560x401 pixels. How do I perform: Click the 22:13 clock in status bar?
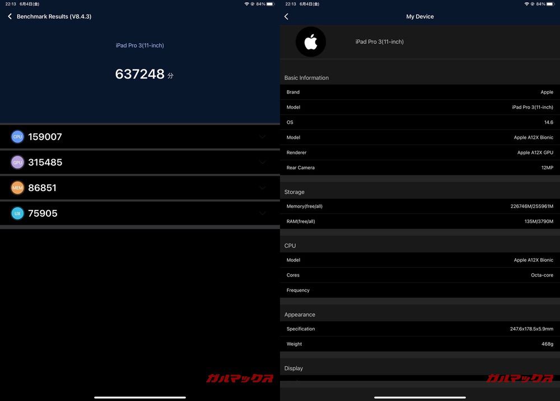11,3
